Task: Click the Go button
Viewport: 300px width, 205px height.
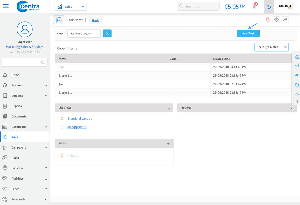Action: (x=107, y=33)
